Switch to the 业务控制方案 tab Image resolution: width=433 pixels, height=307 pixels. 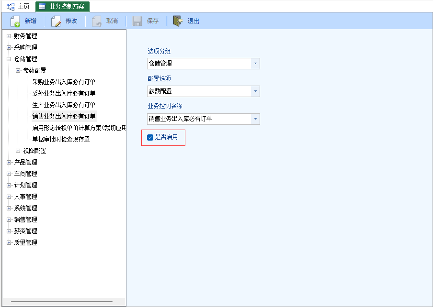(x=62, y=7)
